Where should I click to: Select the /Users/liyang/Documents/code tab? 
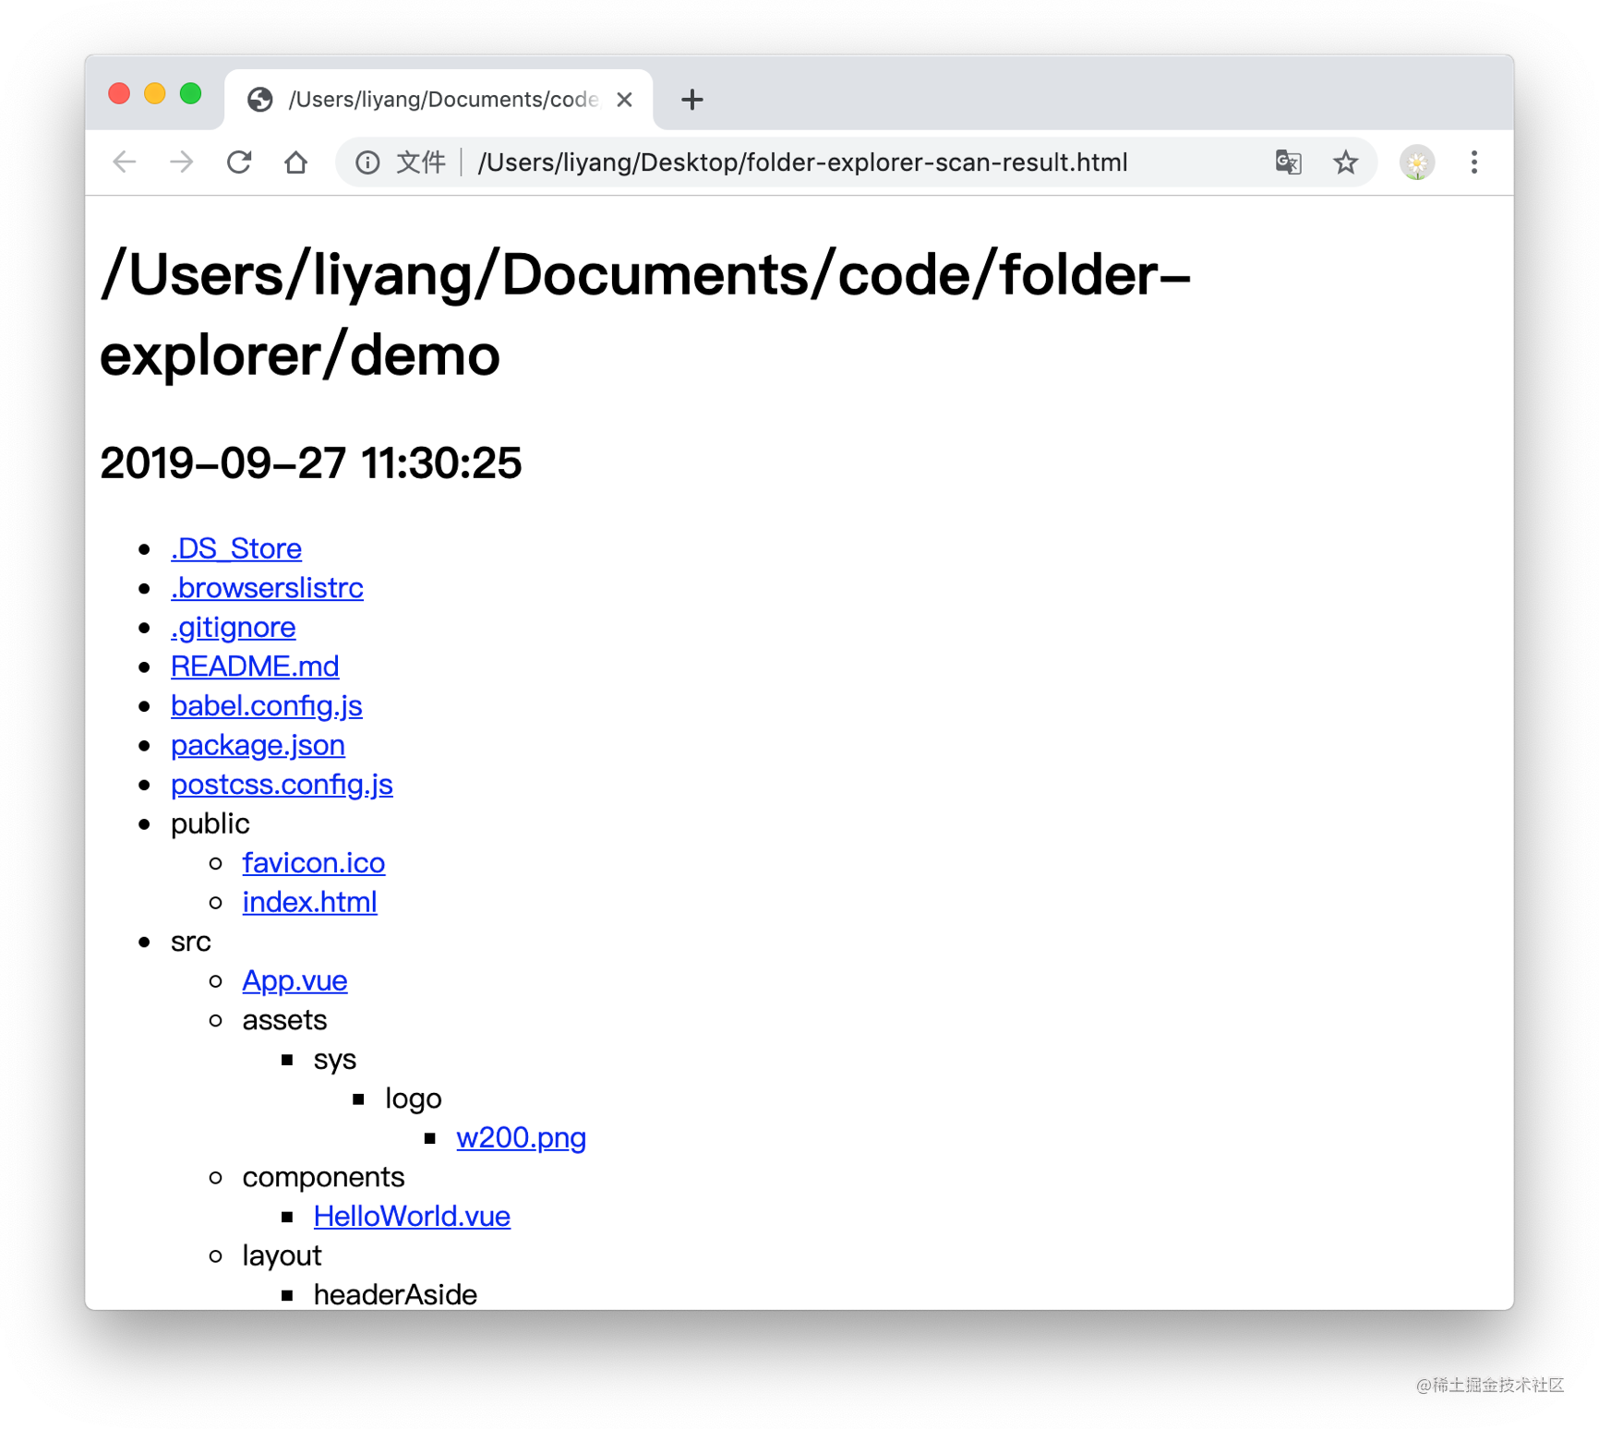click(x=439, y=100)
